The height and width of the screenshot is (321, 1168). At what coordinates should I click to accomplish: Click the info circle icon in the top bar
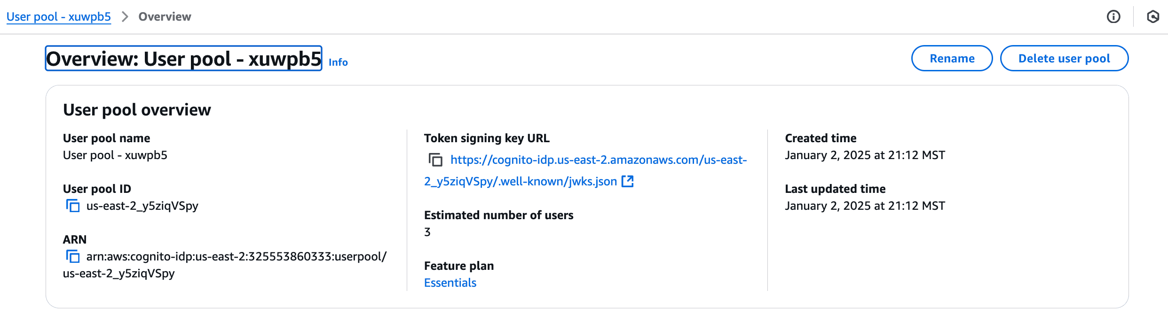tap(1113, 16)
